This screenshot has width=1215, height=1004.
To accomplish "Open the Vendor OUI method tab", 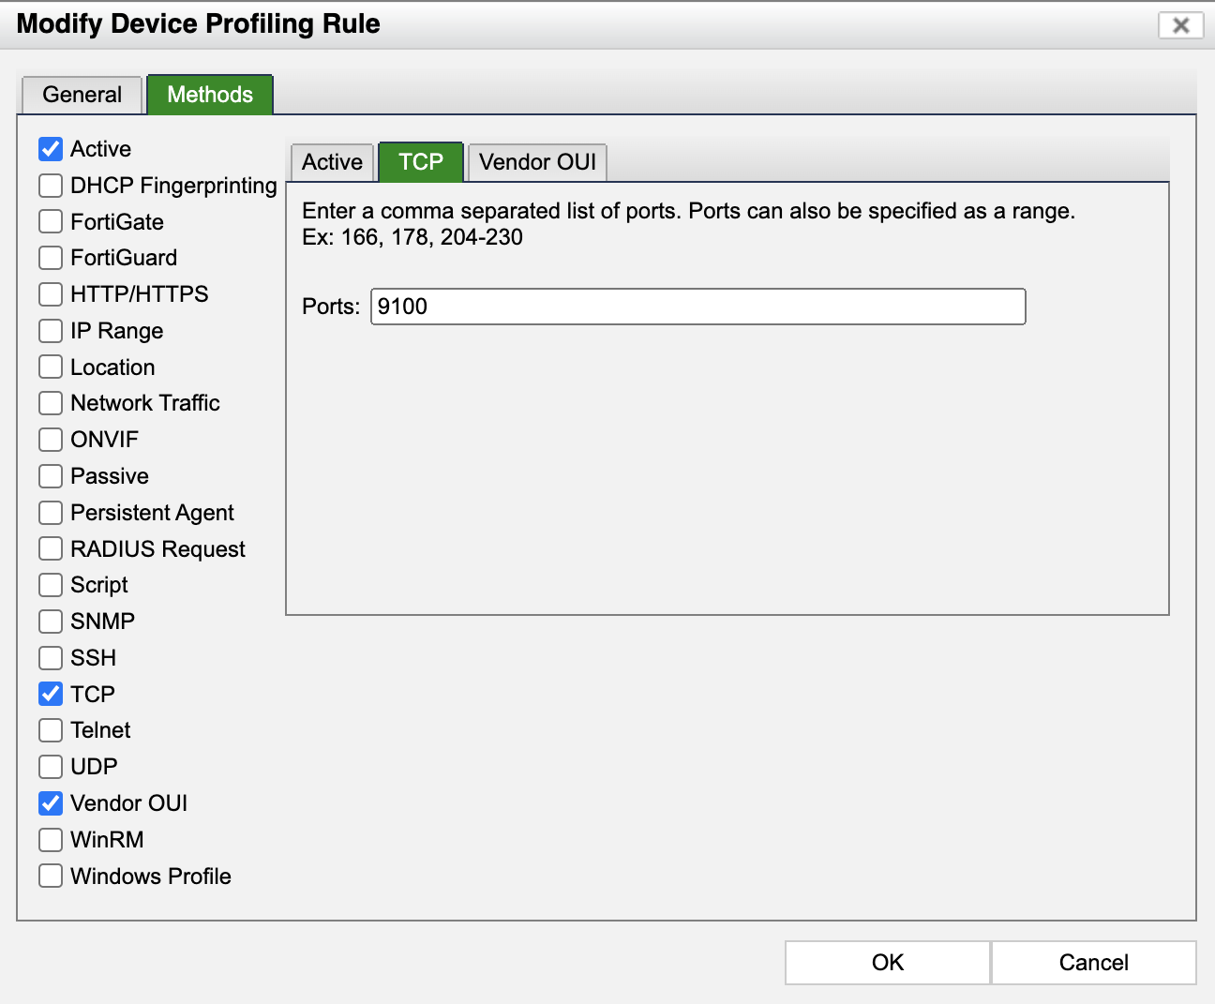I will point(536,161).
